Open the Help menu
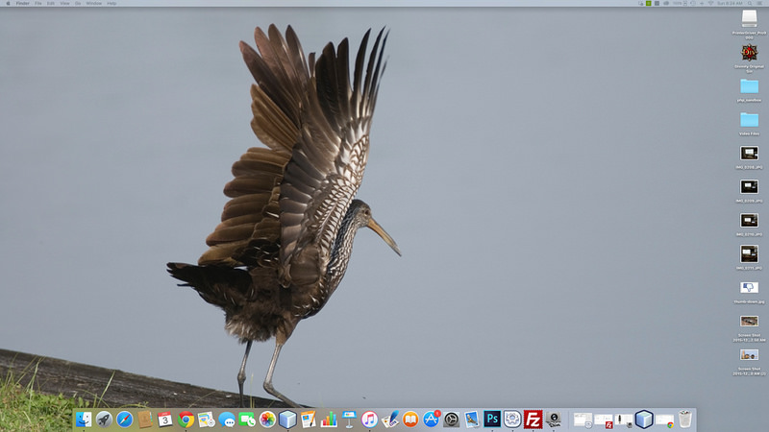 [x=112, y=4]
